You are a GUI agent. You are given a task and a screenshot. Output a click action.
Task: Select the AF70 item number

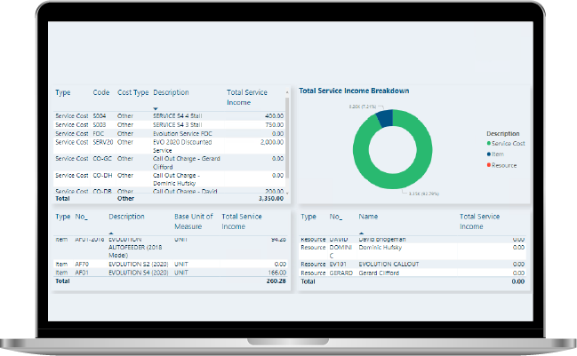click(x=82, y=265)
